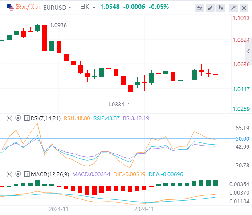
Task: Click the 42.99 RSI axis label
Action: pyautogui.click(x=242, y=147)
